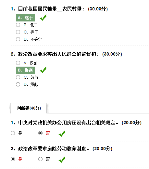The image size is (149, 169).
Task: Select option B 低于
Action: pyautogui.click(x=18, y=25)
